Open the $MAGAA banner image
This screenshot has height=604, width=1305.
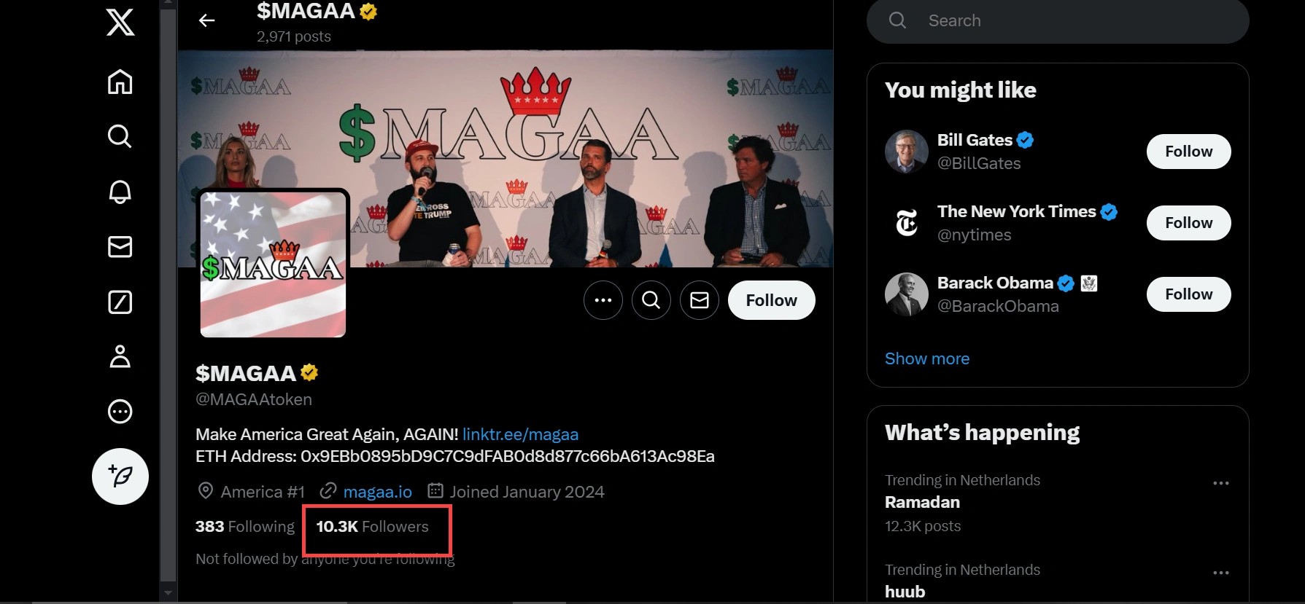coord(506,158)
